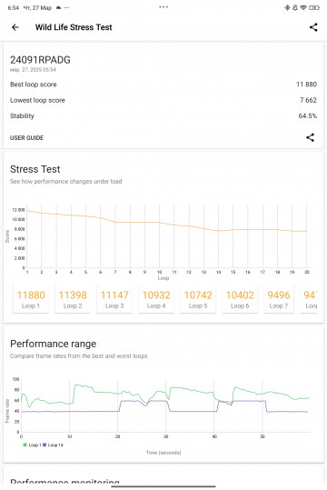Select the Loop 1 score card

click(31, 299)
